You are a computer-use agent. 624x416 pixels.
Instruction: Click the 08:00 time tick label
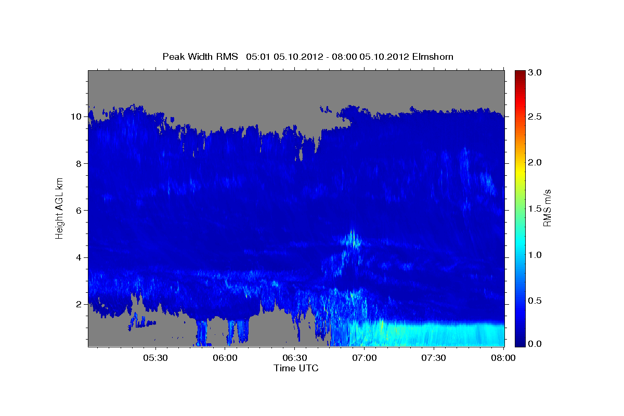click(503, 358)
